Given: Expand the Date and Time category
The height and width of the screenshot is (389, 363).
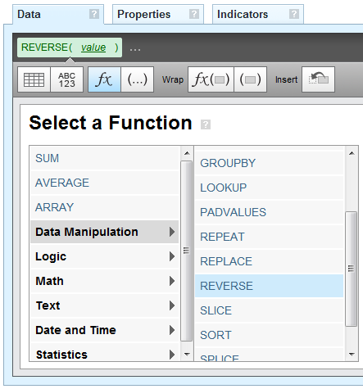Looking at the screenshot, I should click(x=104, y=330).
